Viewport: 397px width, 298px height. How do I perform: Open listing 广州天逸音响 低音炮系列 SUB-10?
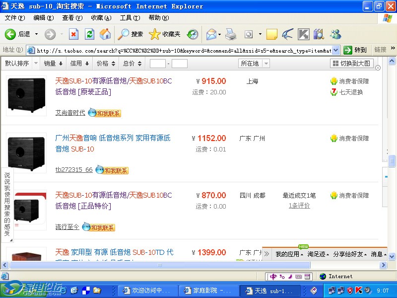(113, 143)
